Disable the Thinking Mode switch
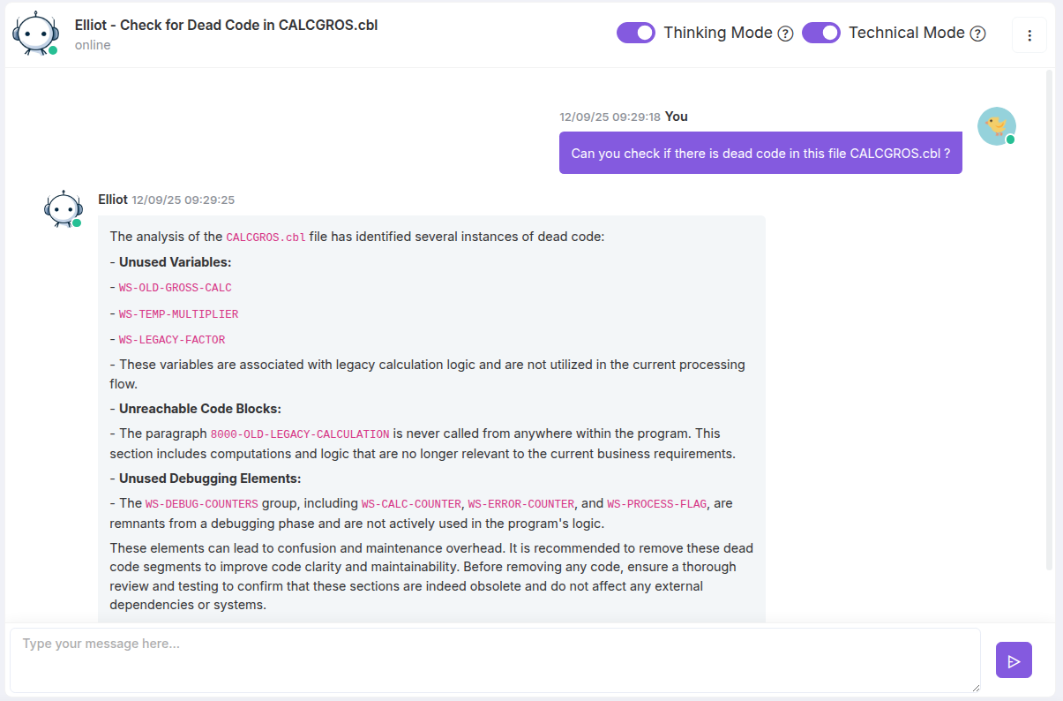 pos(635,33)
